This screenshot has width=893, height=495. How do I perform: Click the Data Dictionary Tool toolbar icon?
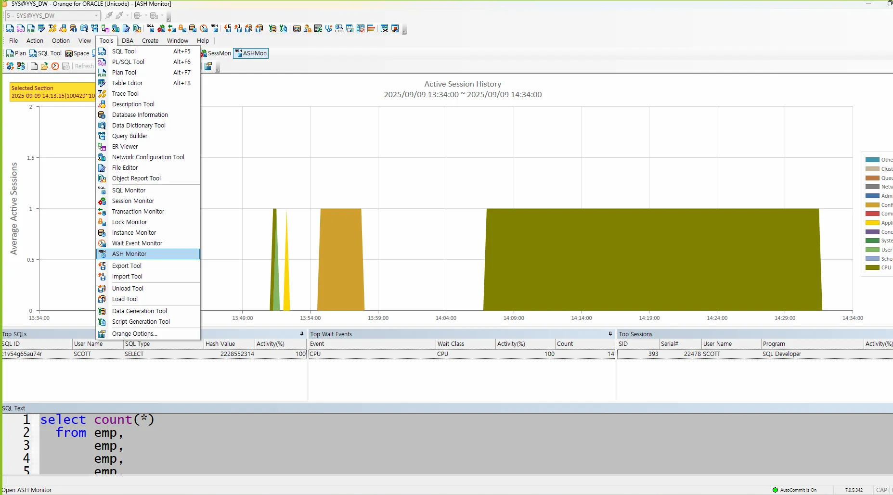84,28
